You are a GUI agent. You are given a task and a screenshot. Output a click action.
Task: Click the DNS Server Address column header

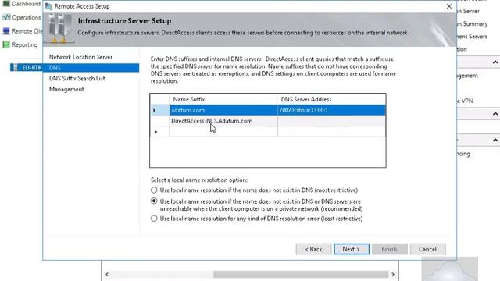(x=331, y=99)
